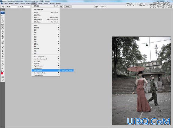Image resolution: width=173 pixels, height=128 pixels.
Task: Expand the Topaz Vivacity submenu
Action: [46, 75]
